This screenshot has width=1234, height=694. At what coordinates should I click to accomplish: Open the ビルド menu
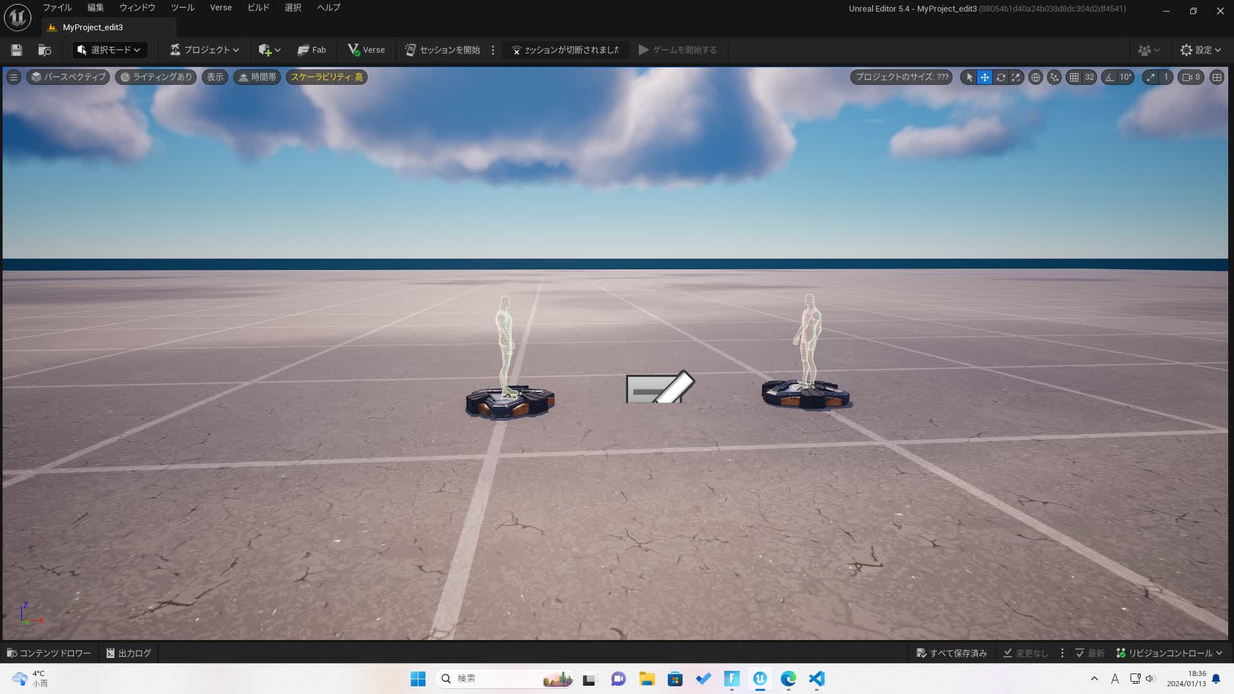coord(258,8)
